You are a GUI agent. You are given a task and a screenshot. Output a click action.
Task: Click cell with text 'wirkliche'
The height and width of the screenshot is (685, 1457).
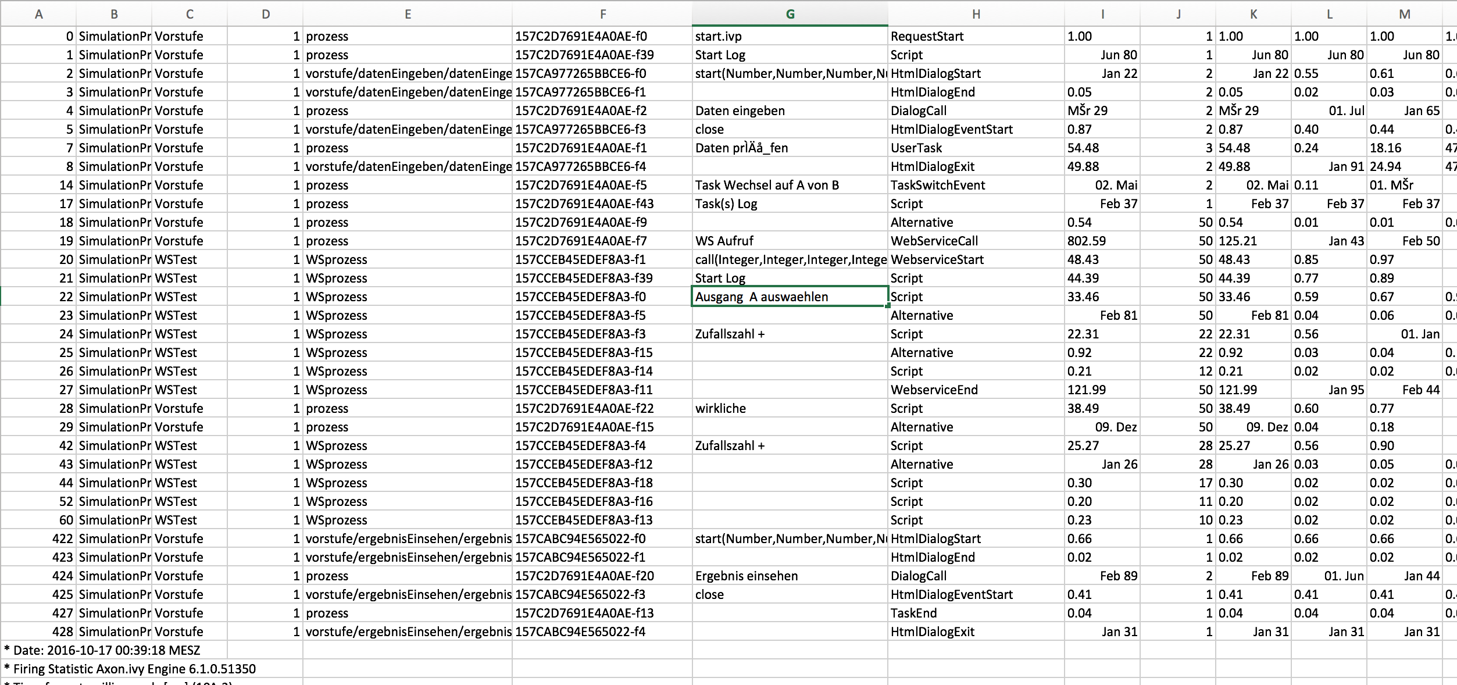coord(790,408)
